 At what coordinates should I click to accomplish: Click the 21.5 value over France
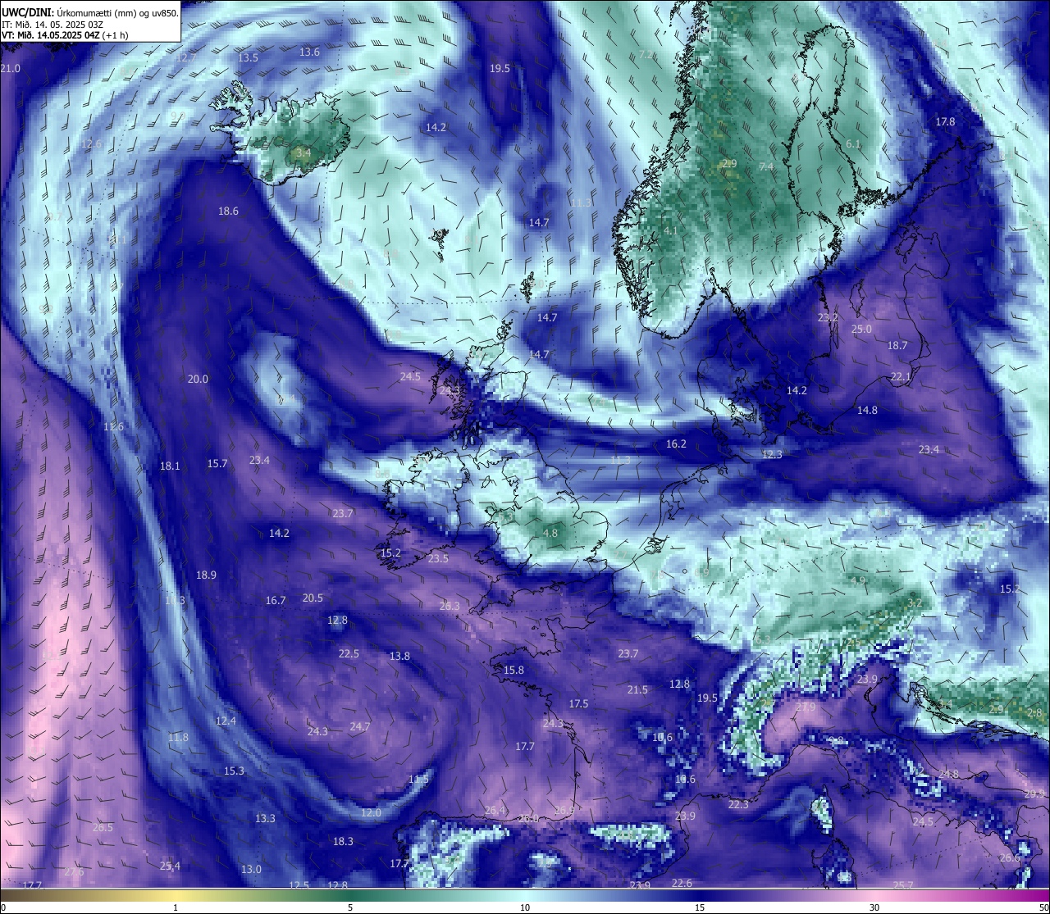tap(637, 690)
